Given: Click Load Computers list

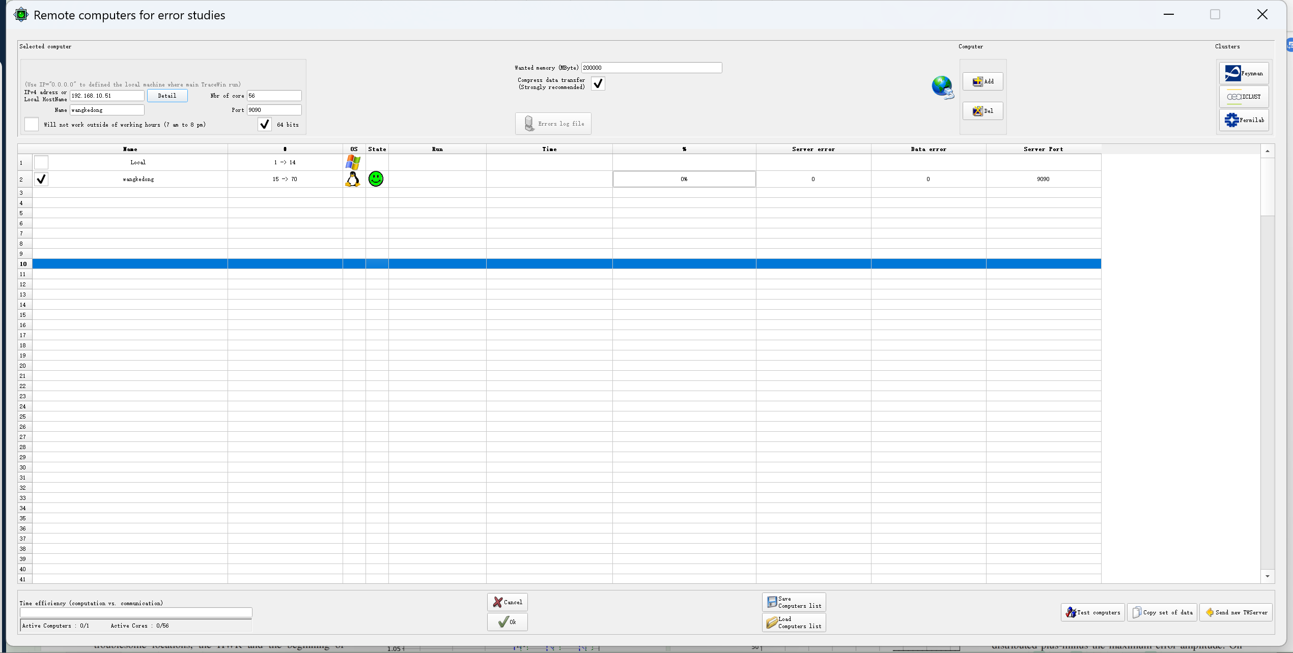Looking at the screenshot, I should point(794,622).
